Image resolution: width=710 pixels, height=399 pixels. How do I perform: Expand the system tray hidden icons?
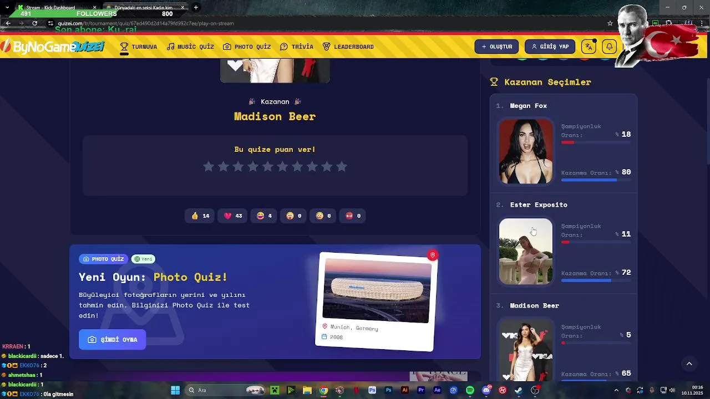click(616, 390)
